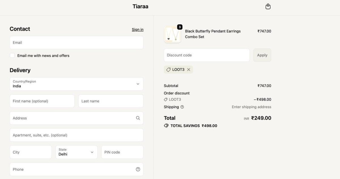
Task: Click the address search magnifier icon
Action: [138, 118]
